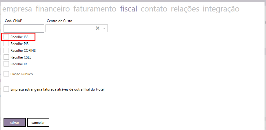Open the financeiro tab
This screenshot has height=130, width=266.
tap(53, 9)
